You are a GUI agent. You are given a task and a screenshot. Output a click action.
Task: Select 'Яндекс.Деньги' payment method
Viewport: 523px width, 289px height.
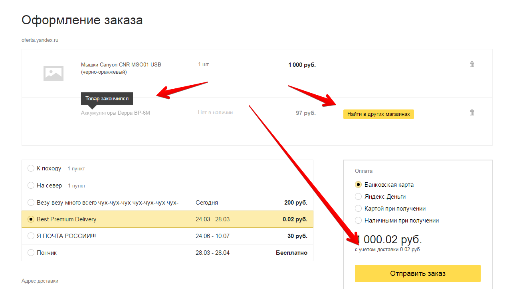(x=358, y=197)
